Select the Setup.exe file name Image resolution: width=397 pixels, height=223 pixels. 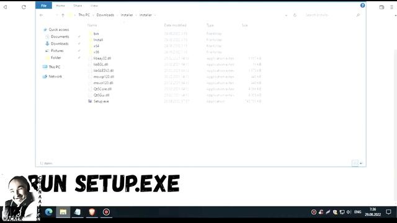[x=101, y=102]
